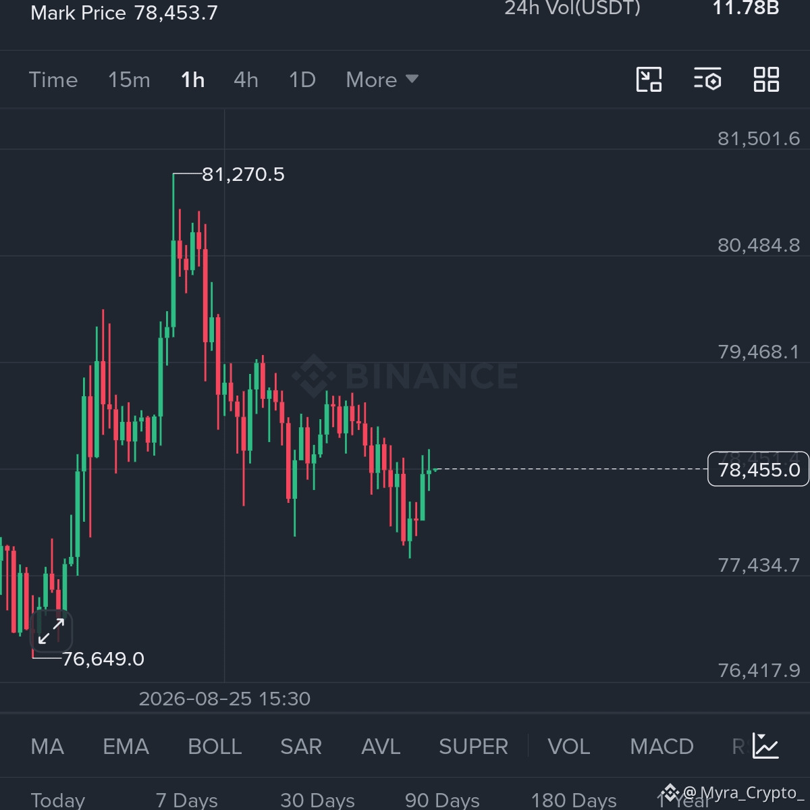
Task: Click the 79,468.1 price axis label
Action: [759, 352]
